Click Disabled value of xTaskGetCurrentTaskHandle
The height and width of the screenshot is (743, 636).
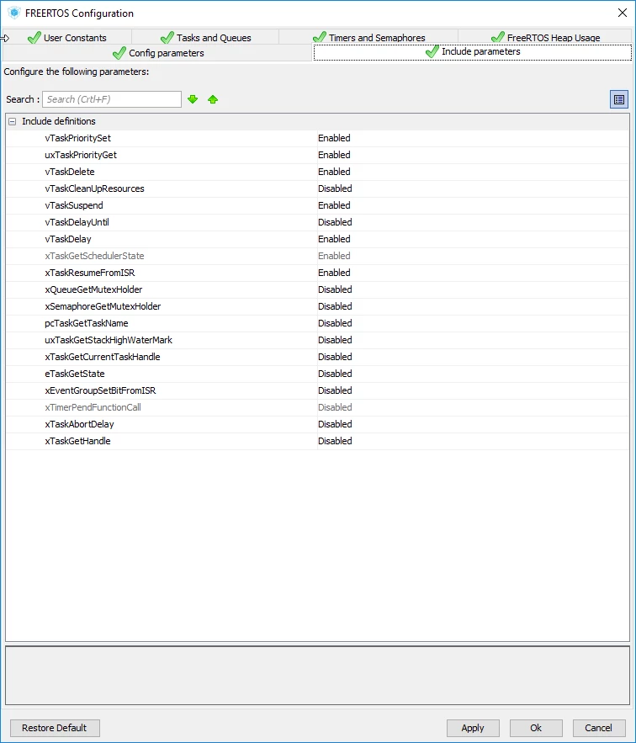(335, 357)
